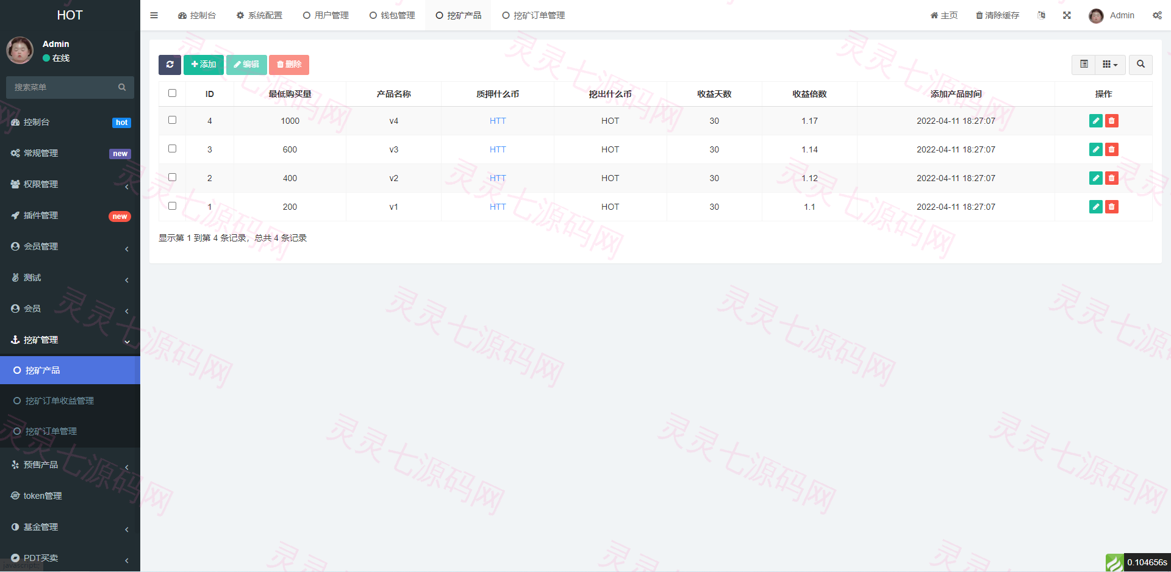Image resolution: width=1171 pixels, height=572 pixels.
Task: Sort by the ID column header
Action: click(x=210, y=94)
